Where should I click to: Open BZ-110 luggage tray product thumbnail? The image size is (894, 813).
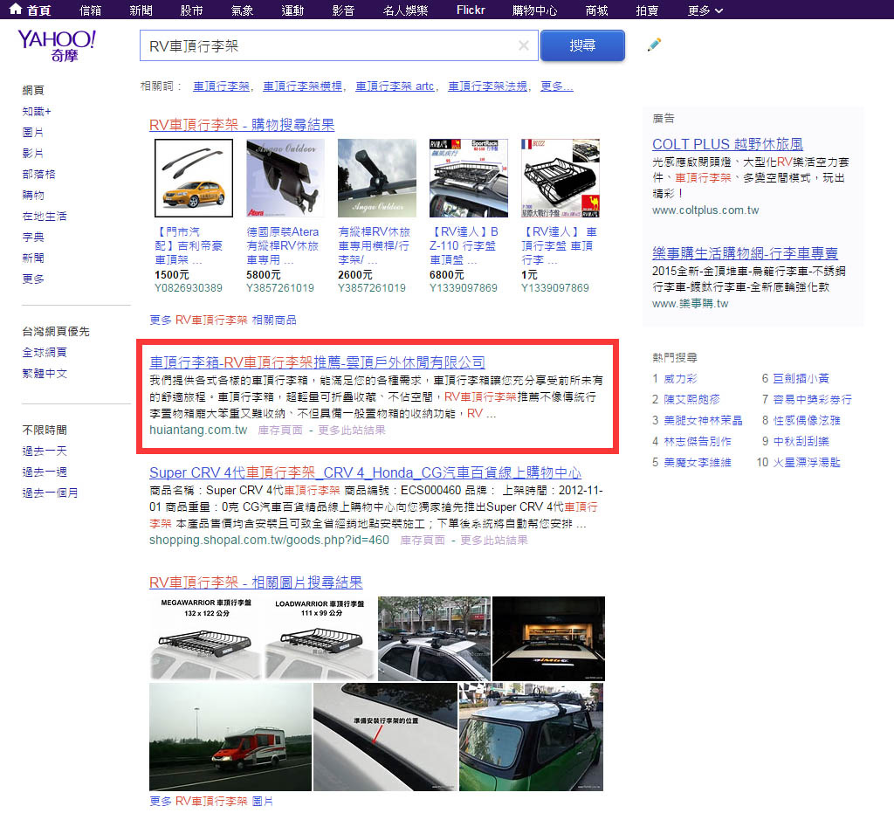(469, 178)
